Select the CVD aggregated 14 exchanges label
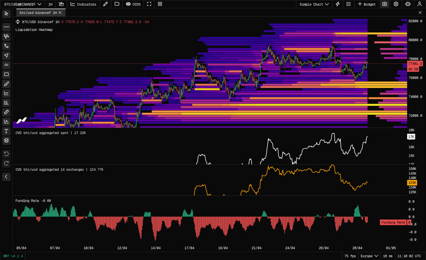 [60, 170]
